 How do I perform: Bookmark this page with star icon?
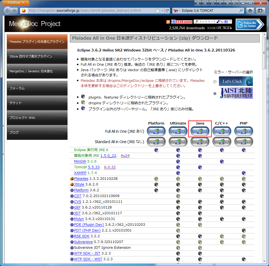(157, 11)
